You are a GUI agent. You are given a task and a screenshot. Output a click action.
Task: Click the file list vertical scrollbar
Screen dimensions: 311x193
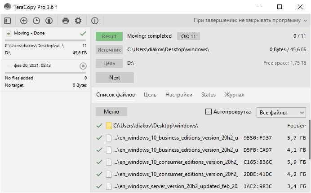click(309, 139)
